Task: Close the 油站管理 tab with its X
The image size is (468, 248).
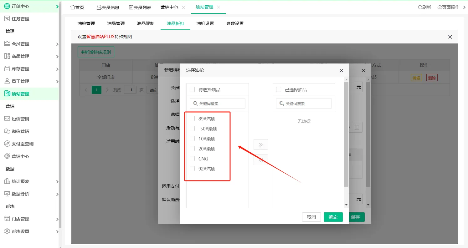Action: click(x=219, y=7)
